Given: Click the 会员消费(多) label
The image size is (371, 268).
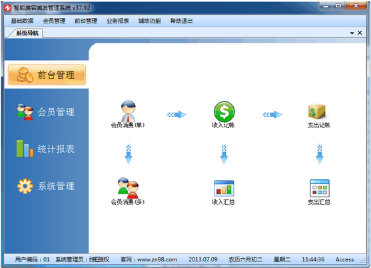Looking at the screenshot, I should pos(128,202).
